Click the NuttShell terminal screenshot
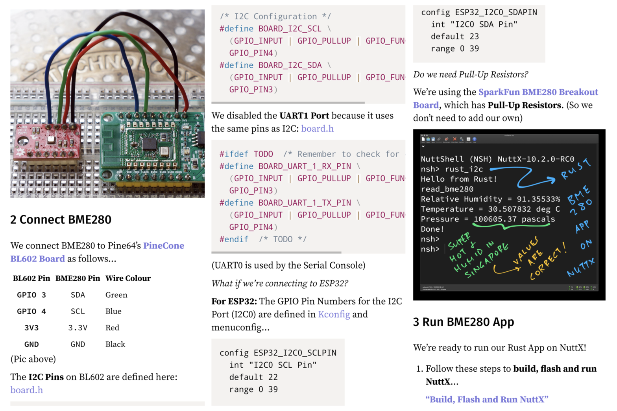Viewport: 617px width, 411px height. 509,215
